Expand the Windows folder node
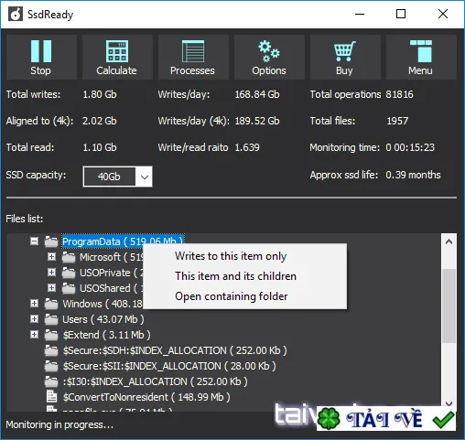 pyautogui.click(x=35, y=304)
